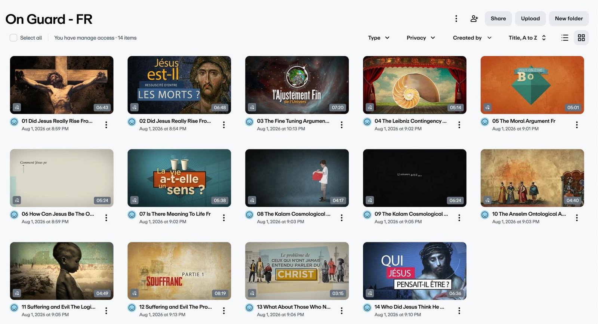Screen dimensions: 598x324
Task: Open folder options three-dot menu near Share
Action: tap(456, 19)
